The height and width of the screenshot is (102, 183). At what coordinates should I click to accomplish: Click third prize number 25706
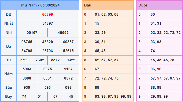[47, 51]
